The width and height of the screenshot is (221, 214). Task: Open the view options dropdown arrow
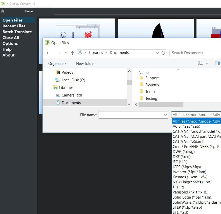(207, 63)
